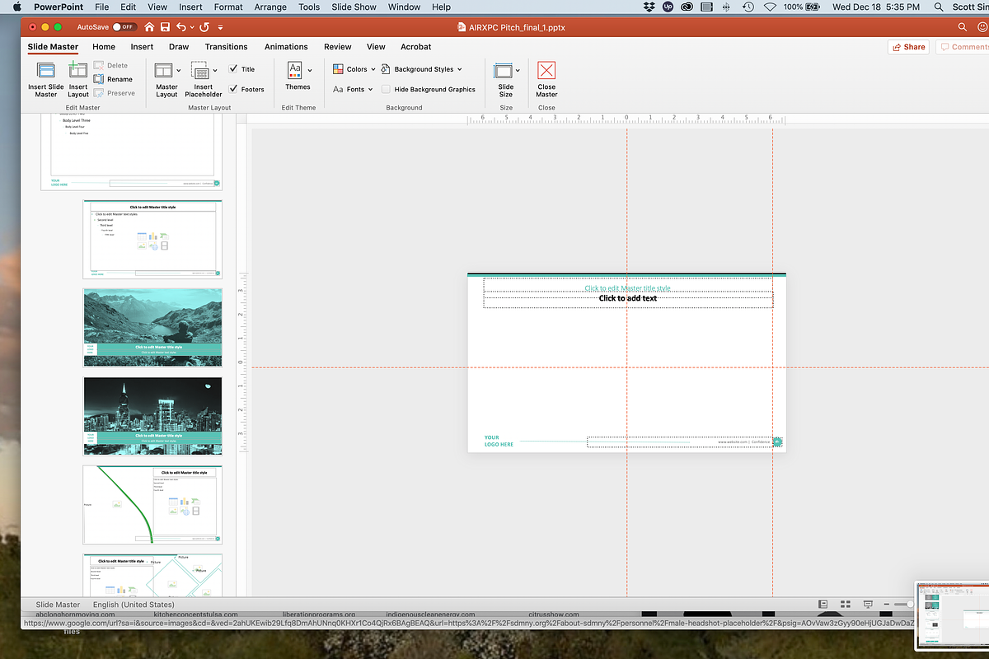Select the mountain lake layout thumbnail
Viewport: 989px width, 659px height.
click(x=152, y=327)
